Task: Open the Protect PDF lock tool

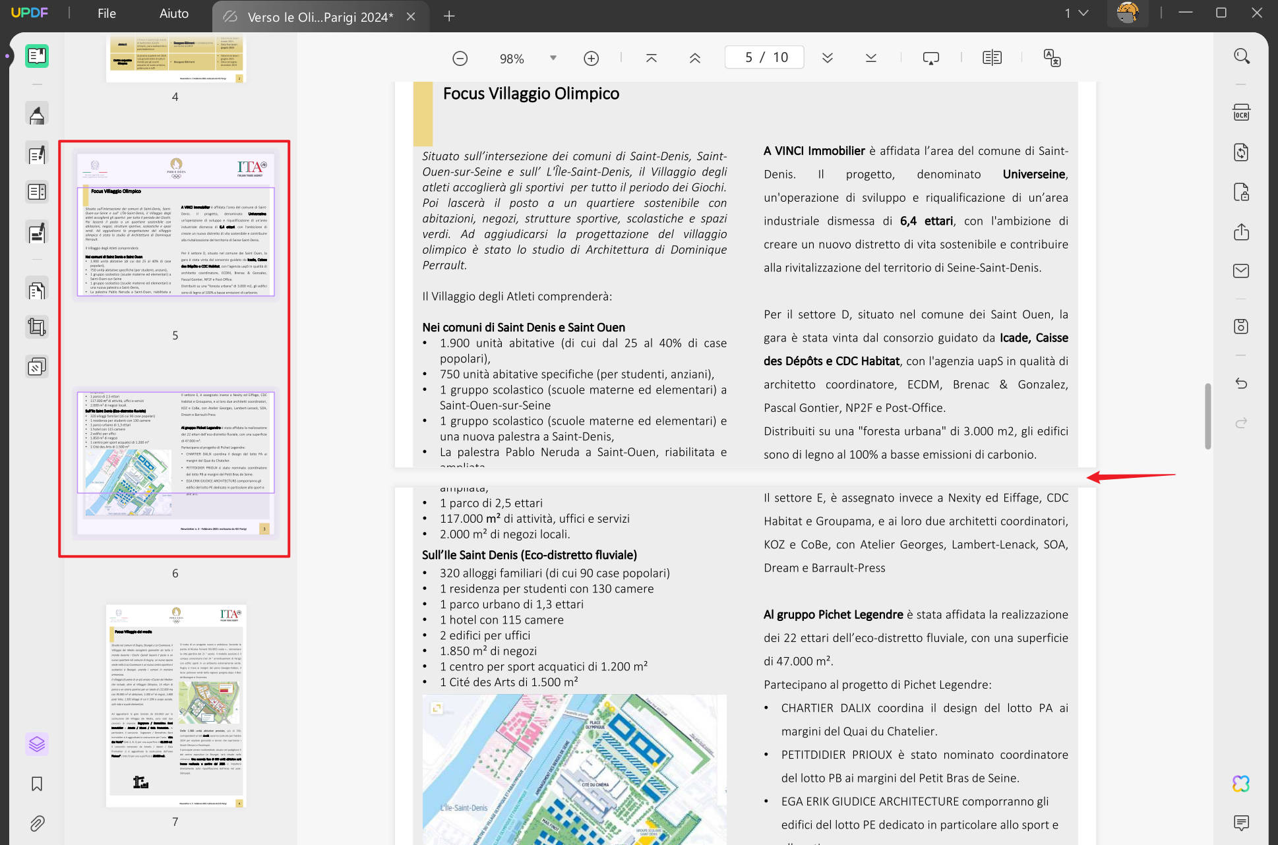Action: 1242,192
